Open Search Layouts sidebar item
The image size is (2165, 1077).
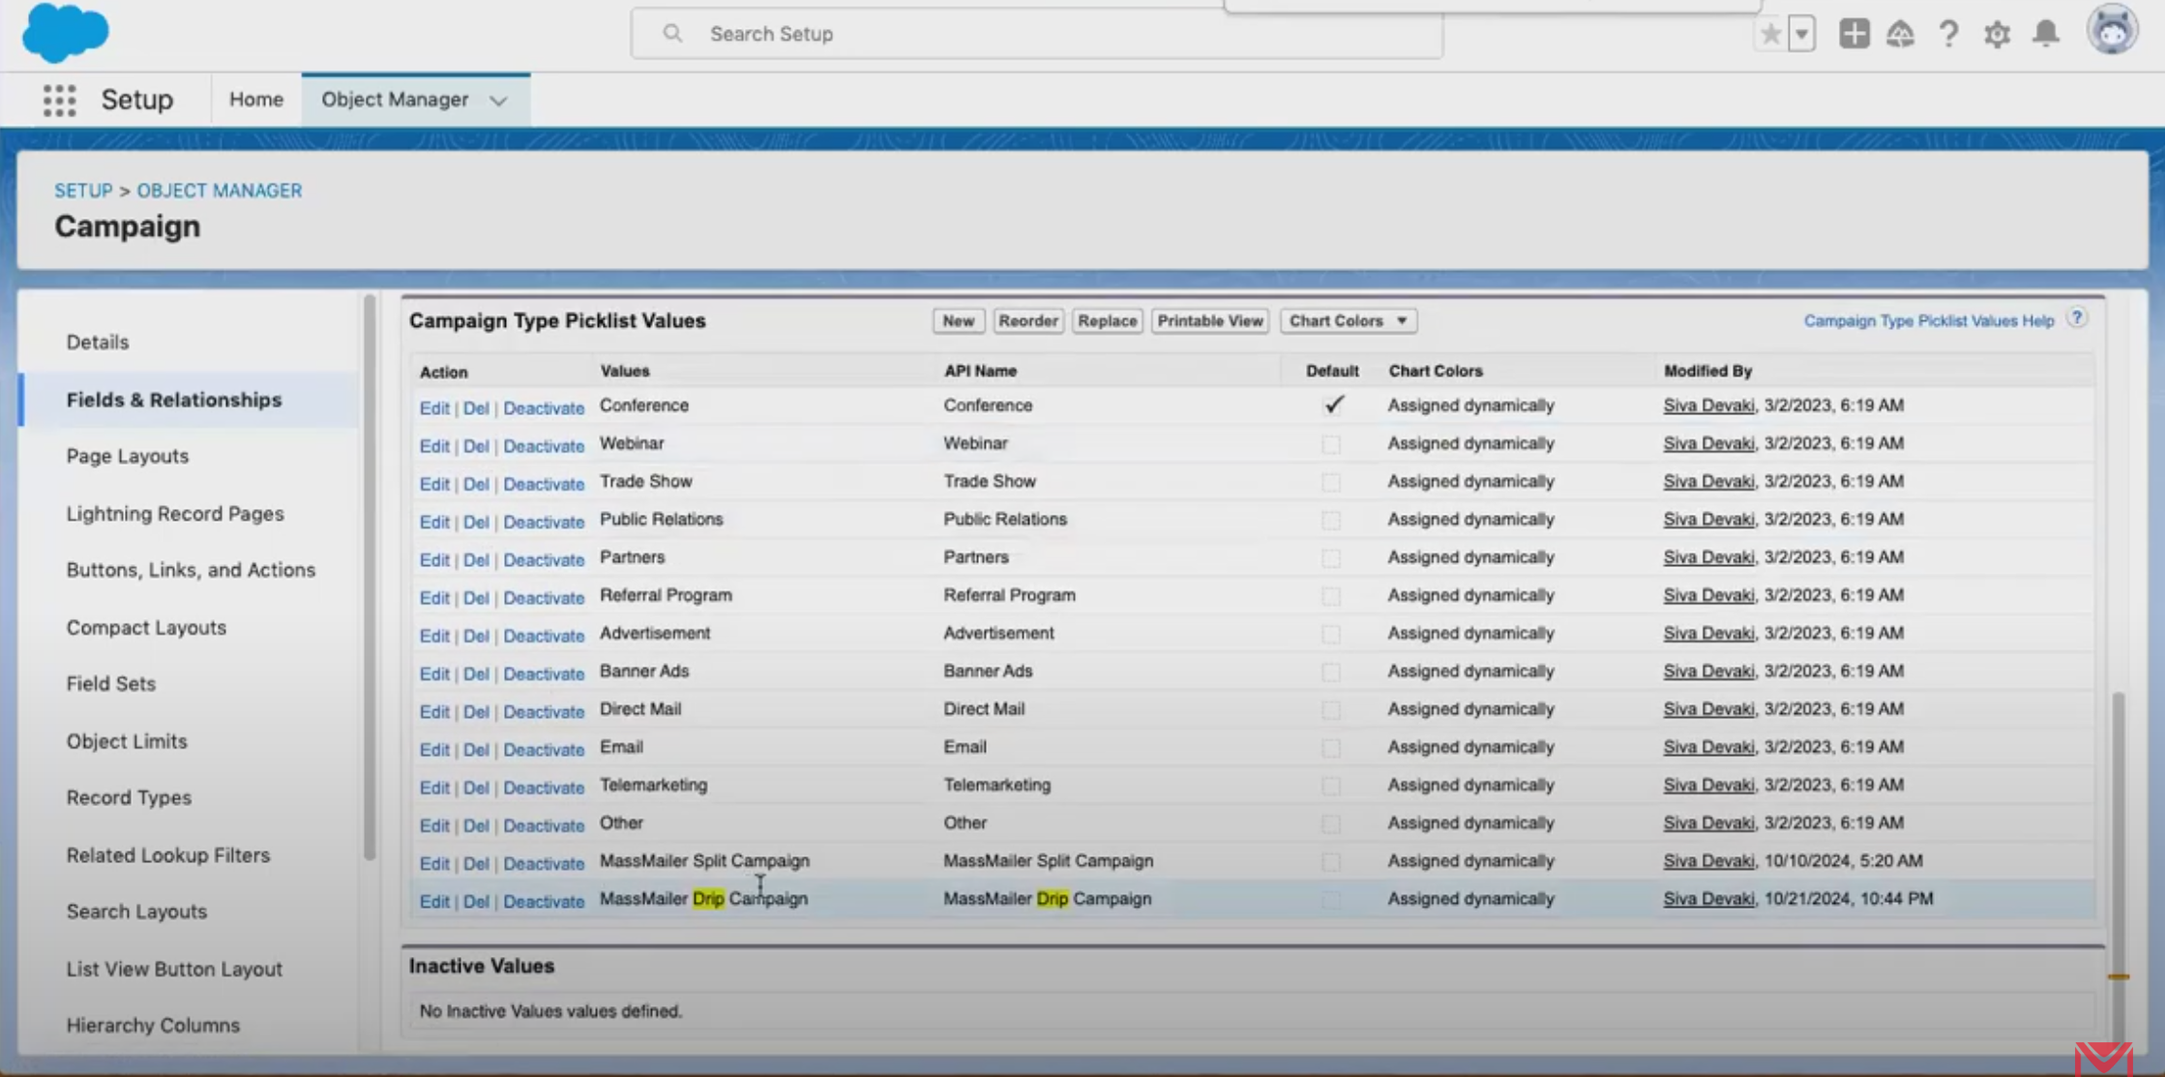pyautogui.click(x=136, y=912)
